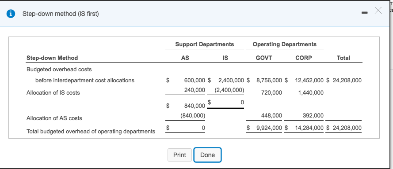Click the Done button
This screenshot has height=169, width=393.
point(207,155)
